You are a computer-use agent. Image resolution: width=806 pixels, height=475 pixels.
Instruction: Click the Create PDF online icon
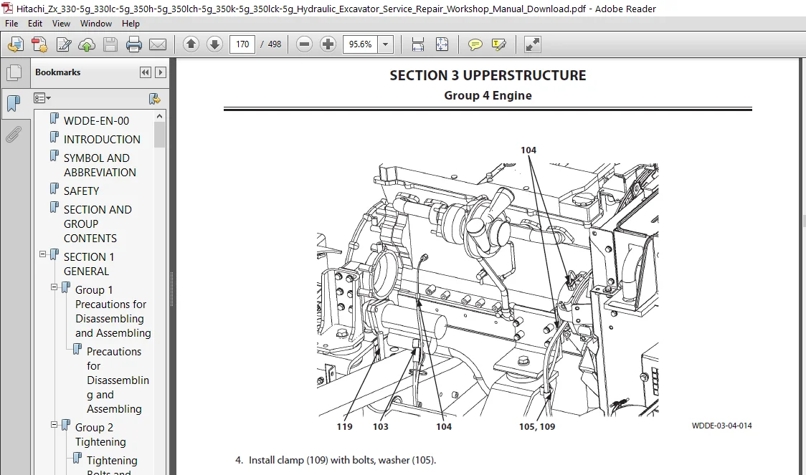pyautogui.click(x=16, y=44)
